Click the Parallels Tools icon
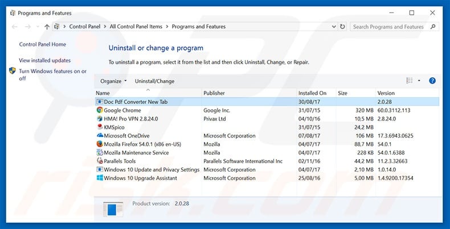 tap(100, 161)
